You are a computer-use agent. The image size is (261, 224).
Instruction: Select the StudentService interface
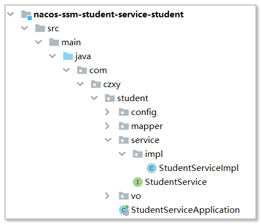[176, 182]
